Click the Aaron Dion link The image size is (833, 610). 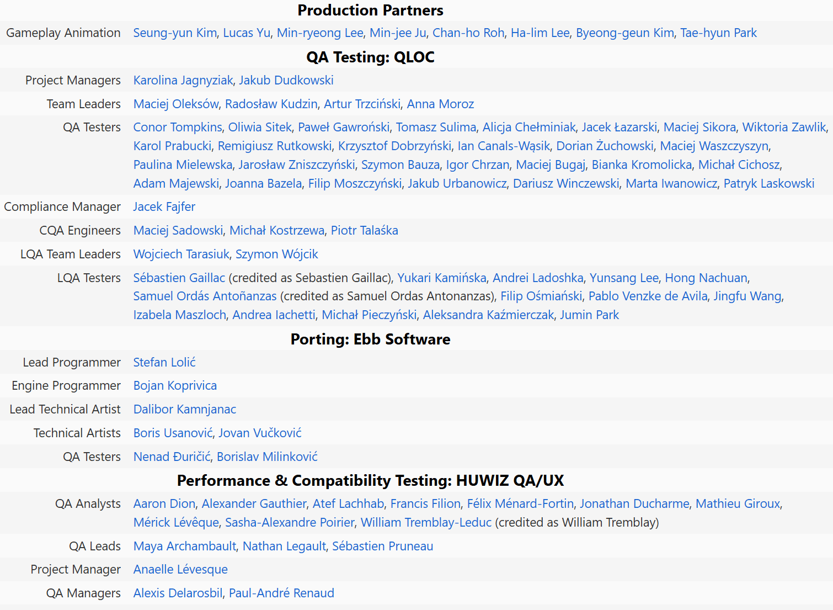(164, 504)
